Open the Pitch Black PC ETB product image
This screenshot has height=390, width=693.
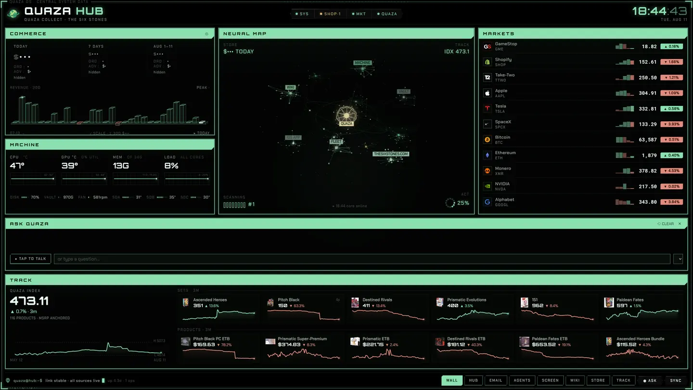pos(185,341)
